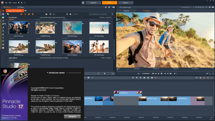Image resolution: width=215 pixels, height=121 pixels.
Task: Select thumbnail 5491412127.jpg
Action: click(19, 28)
